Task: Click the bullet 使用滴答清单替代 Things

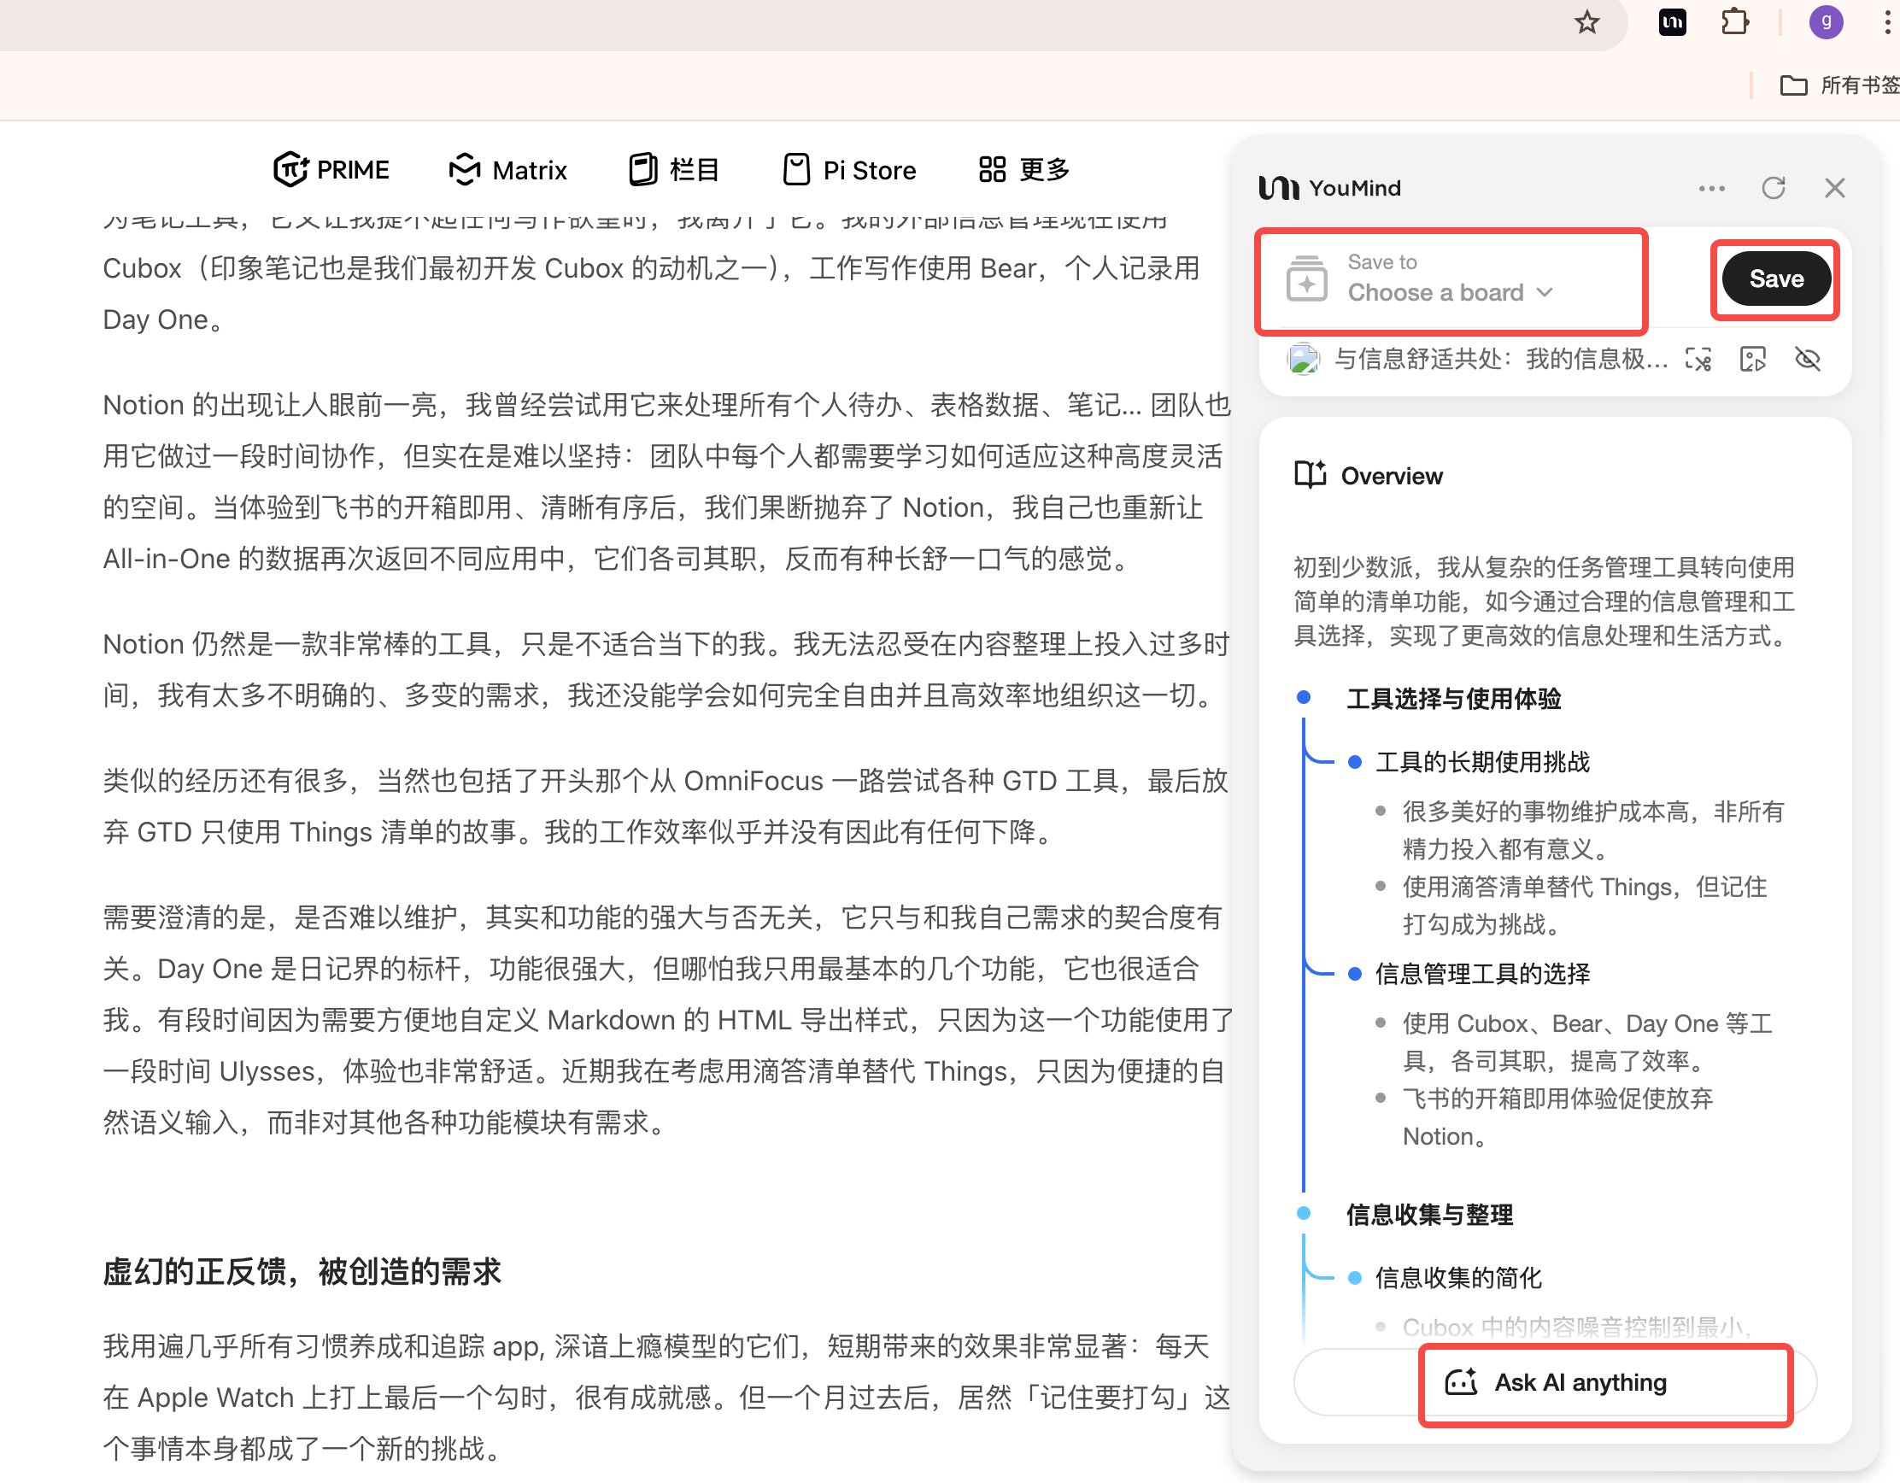Action: pos(1584,906)
